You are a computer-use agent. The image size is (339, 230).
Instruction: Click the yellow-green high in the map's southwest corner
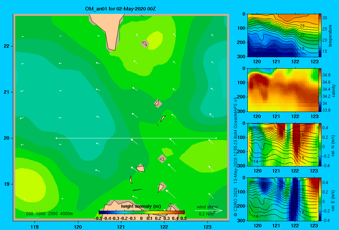coord(30,186)
